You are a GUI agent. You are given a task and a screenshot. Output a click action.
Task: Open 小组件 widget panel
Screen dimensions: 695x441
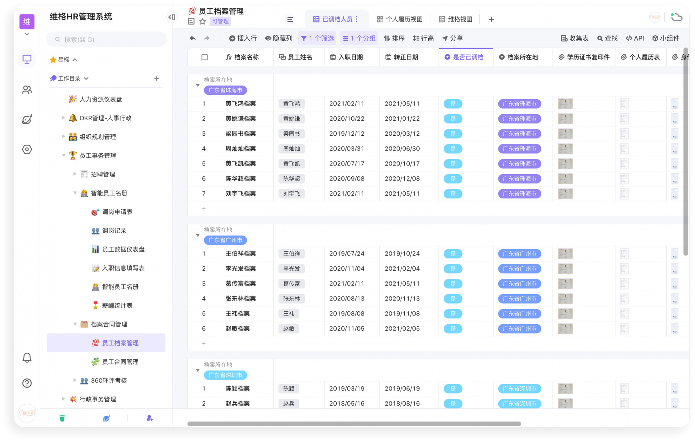(666, 38)
